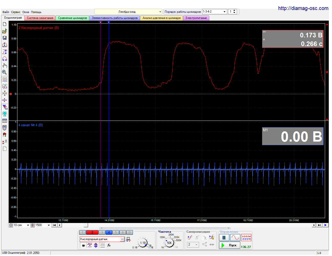Toggle channel visibility eye icon
Viewport: 332px width, 256px height.
tap(83, 245)
